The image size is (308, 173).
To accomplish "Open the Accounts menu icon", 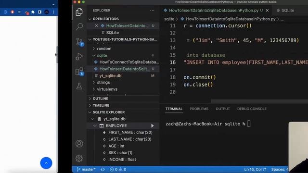I will tap(79, 144).
